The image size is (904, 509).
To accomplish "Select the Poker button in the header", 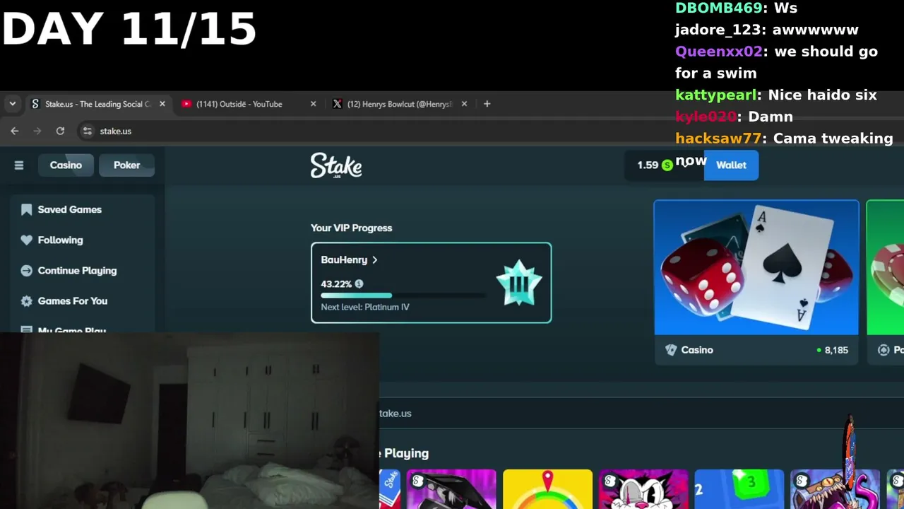I will tap(127, 165).
